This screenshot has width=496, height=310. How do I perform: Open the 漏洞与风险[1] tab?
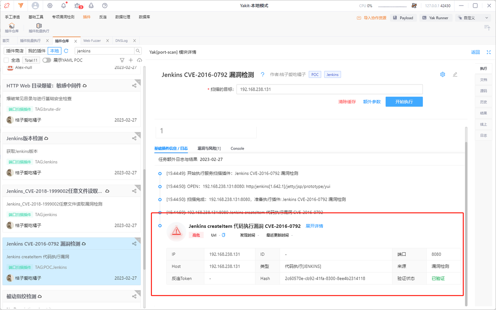[x=209, y=148]
